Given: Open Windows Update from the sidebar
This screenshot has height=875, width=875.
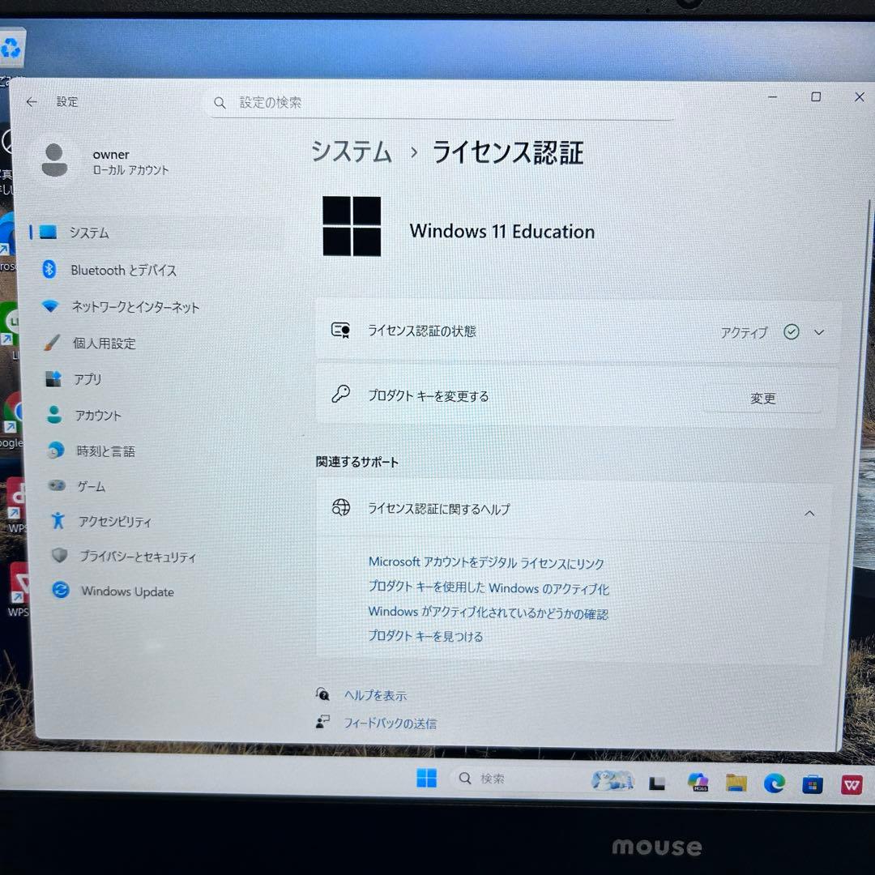Looking at the screenshot, I should [x=126, y=591].
